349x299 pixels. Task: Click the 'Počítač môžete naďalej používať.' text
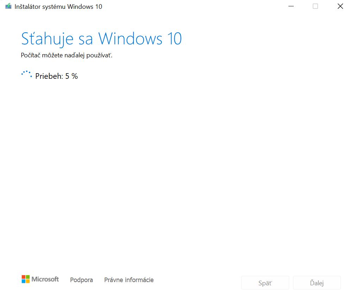tap(67, 55)
